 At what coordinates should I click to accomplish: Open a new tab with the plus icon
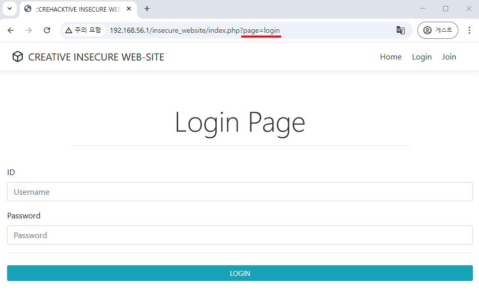(147, 9)
